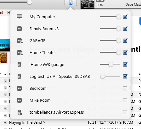The width and height of the screenshot is (141, 129).
Task: Select Home Theater device label
Action: [x=43, y=53]
